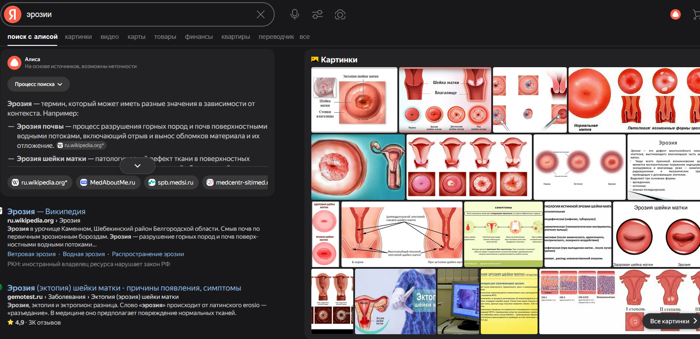Switch to the картинки tab

(x=78, y=37)
